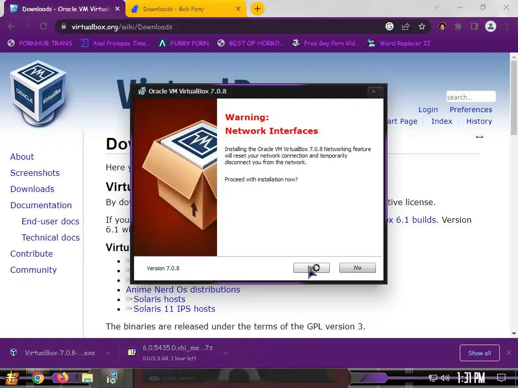Close the Oracle VM VirtualBox 7.0.8 dialog
The width and height of the screenshot is (518, 388).
tap(374, 92)
